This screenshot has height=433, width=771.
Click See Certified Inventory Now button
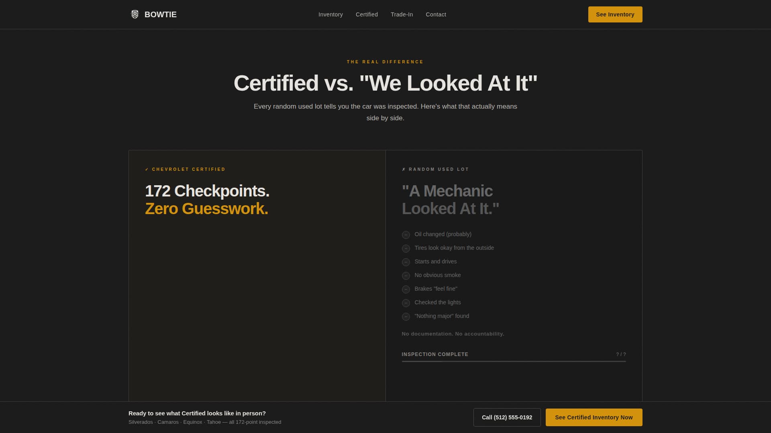594,417
